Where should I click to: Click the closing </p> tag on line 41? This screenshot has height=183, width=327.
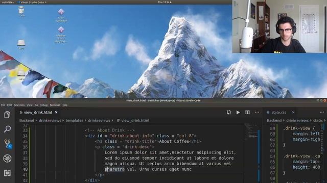coord(100,175)
